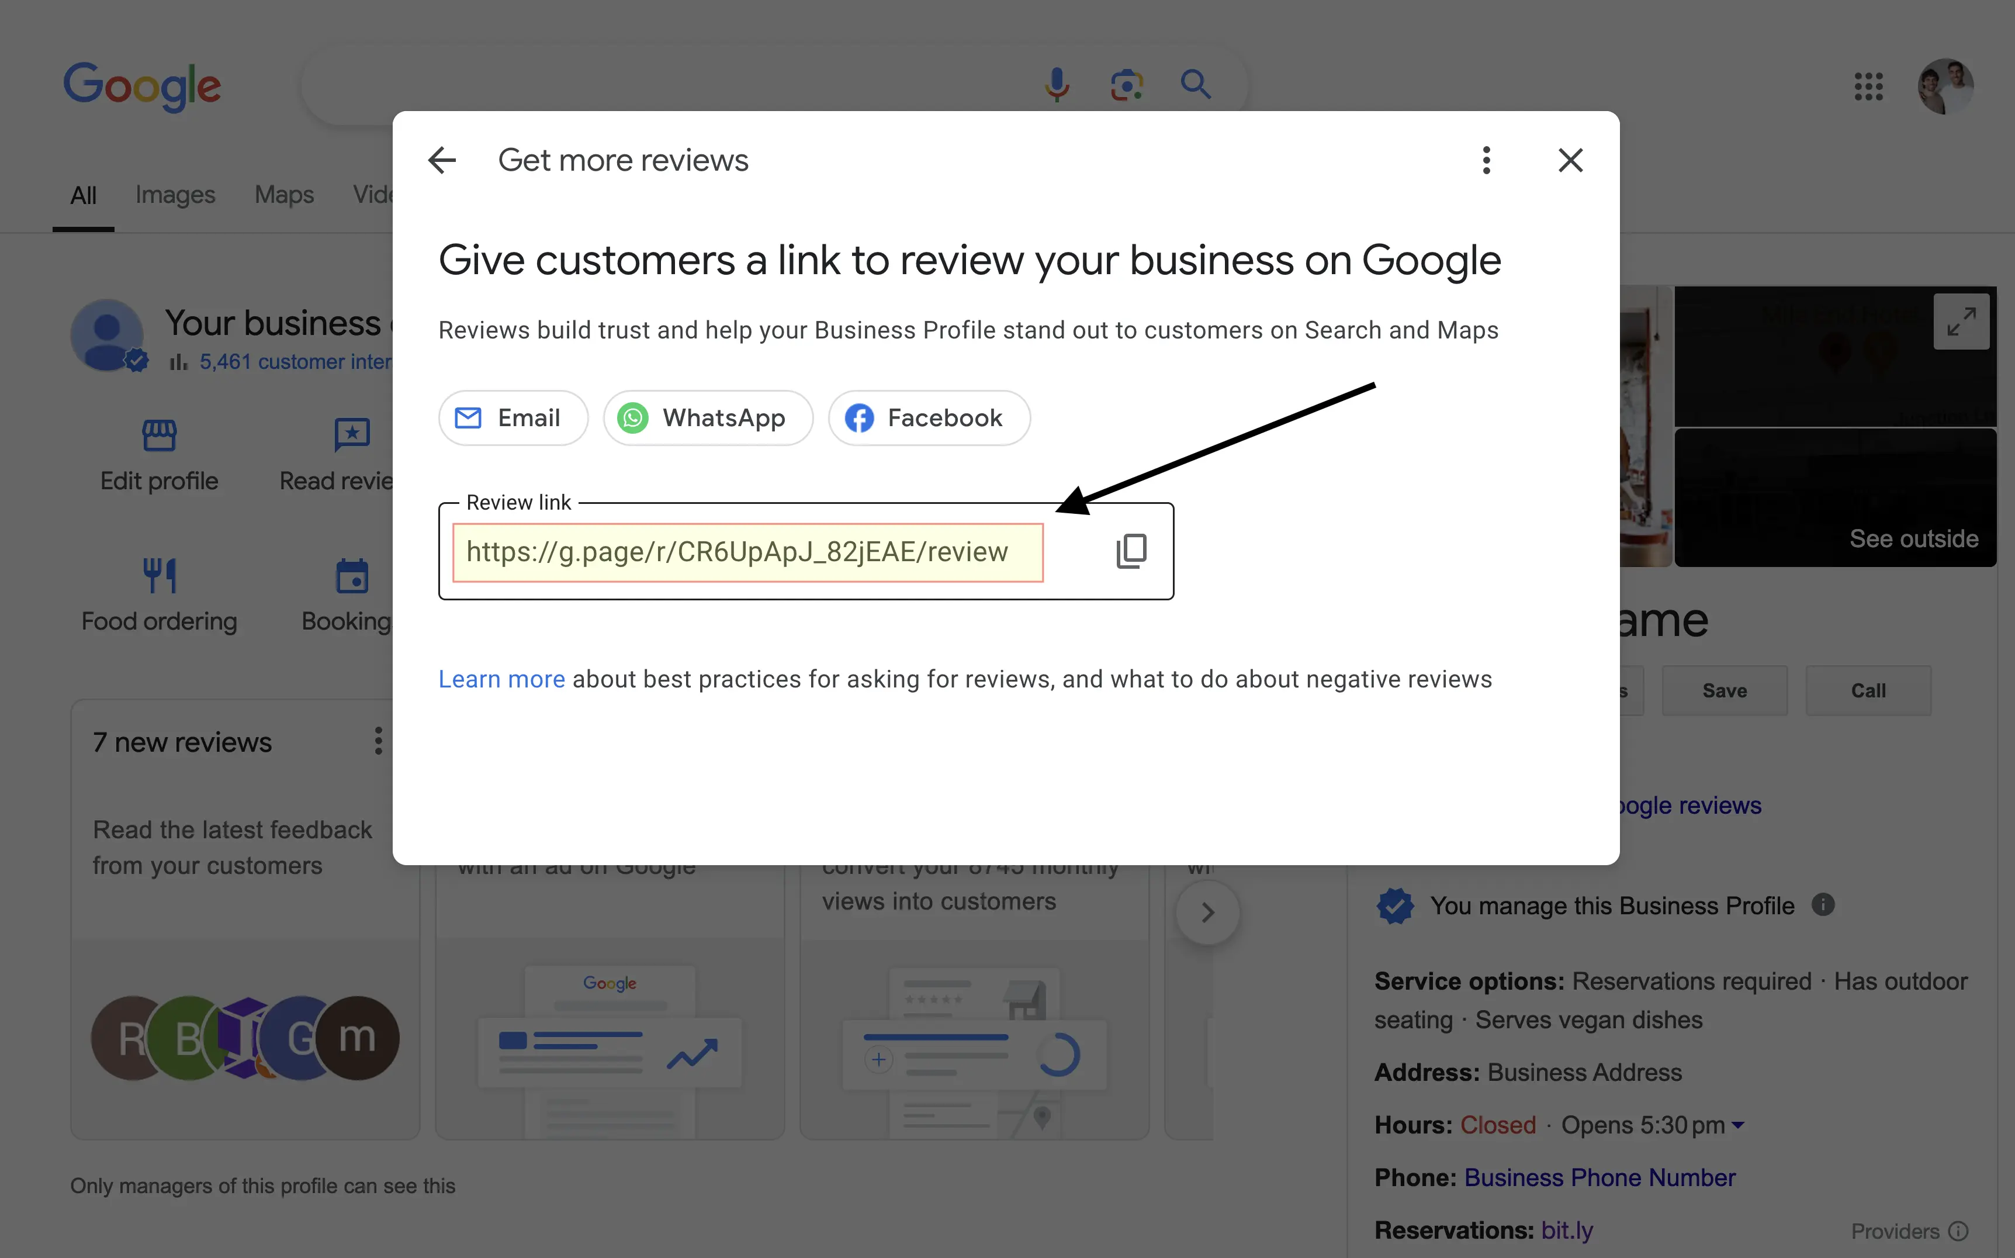This screenshot has width=2015, height=1258.
Task: Switch to the Maps tab
Action: (x=283, y=195)
